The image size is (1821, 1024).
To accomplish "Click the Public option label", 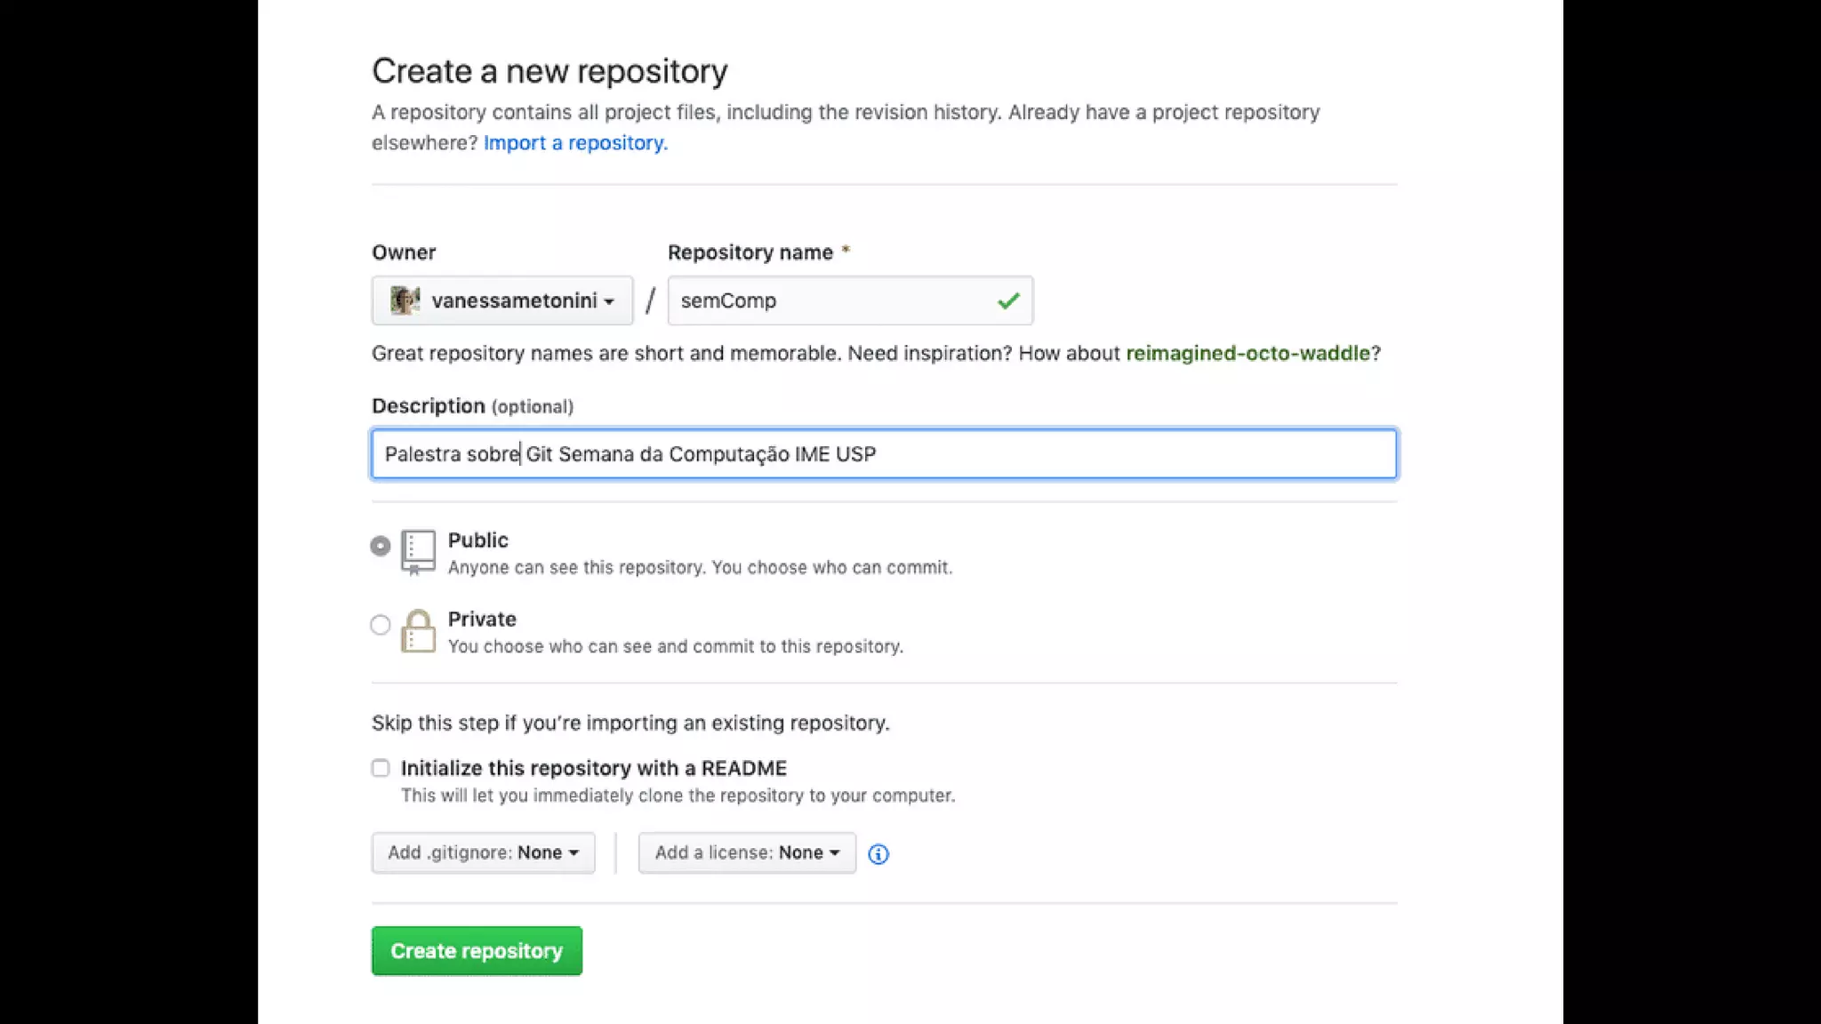I will [x=478, y=540].
